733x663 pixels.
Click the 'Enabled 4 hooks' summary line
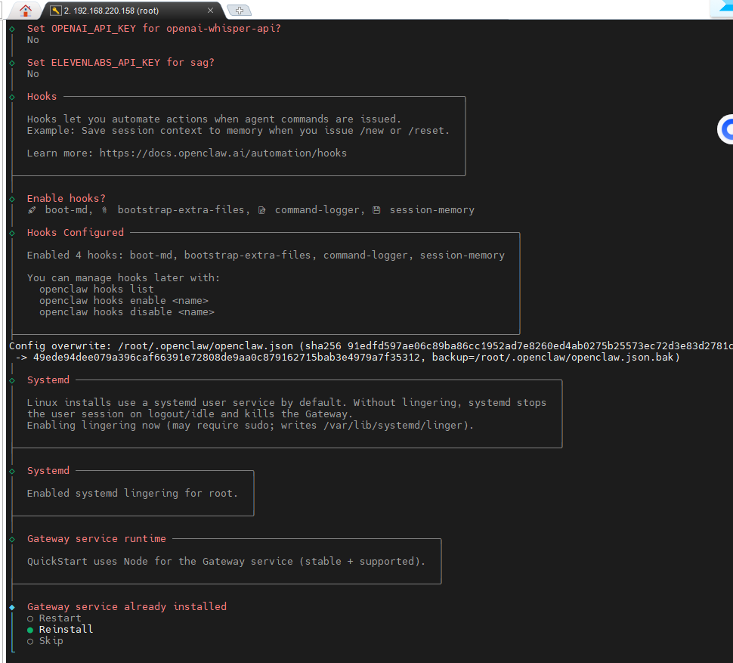(265, 256)
